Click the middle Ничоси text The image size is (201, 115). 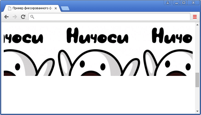point(97,35)
